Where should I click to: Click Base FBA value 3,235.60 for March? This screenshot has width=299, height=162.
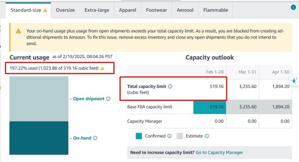(x=248, y=107)
